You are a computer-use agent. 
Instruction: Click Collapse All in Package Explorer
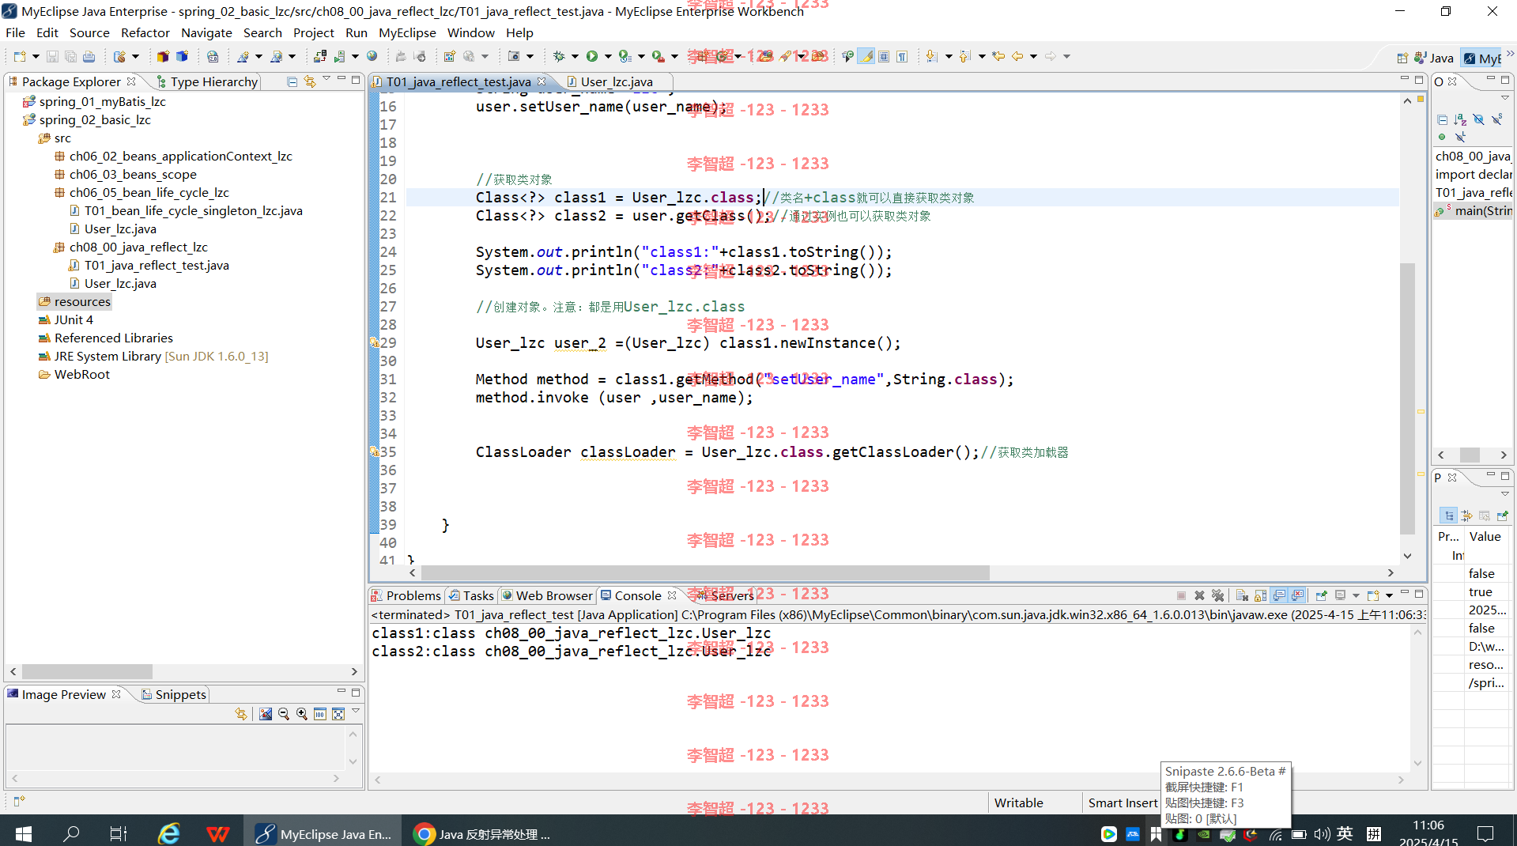[292, 81]
